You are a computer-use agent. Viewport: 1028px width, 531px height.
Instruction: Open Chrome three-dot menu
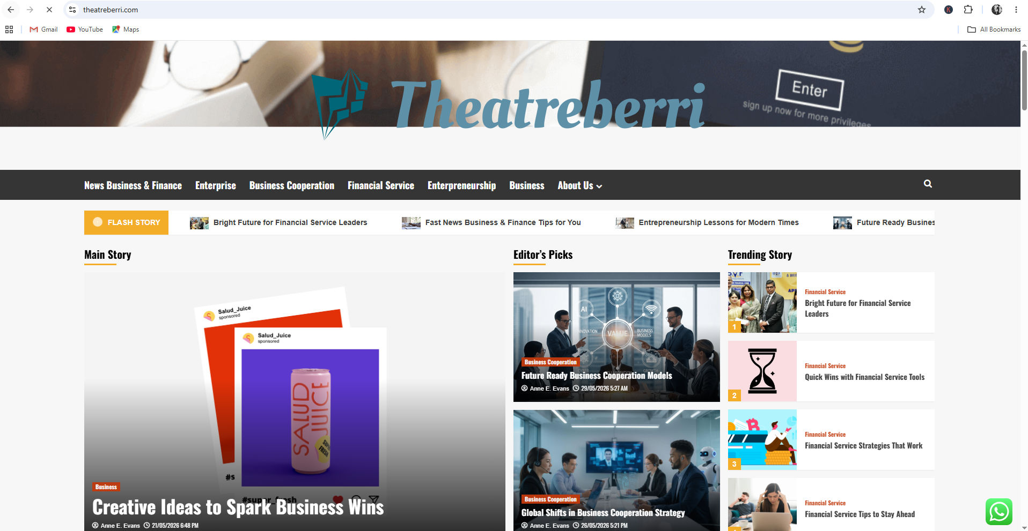click(x=1016, y=10)
